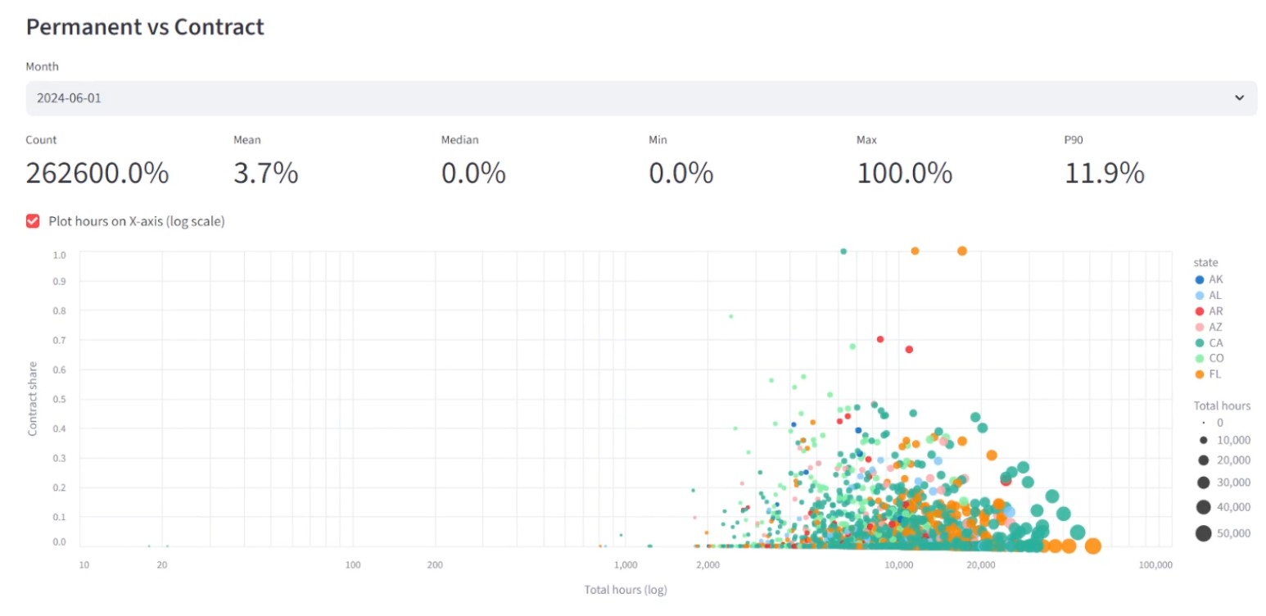1266x616 pixels.
Task: Click the largest orange bubble at the bottom right
Action: 1092,546
